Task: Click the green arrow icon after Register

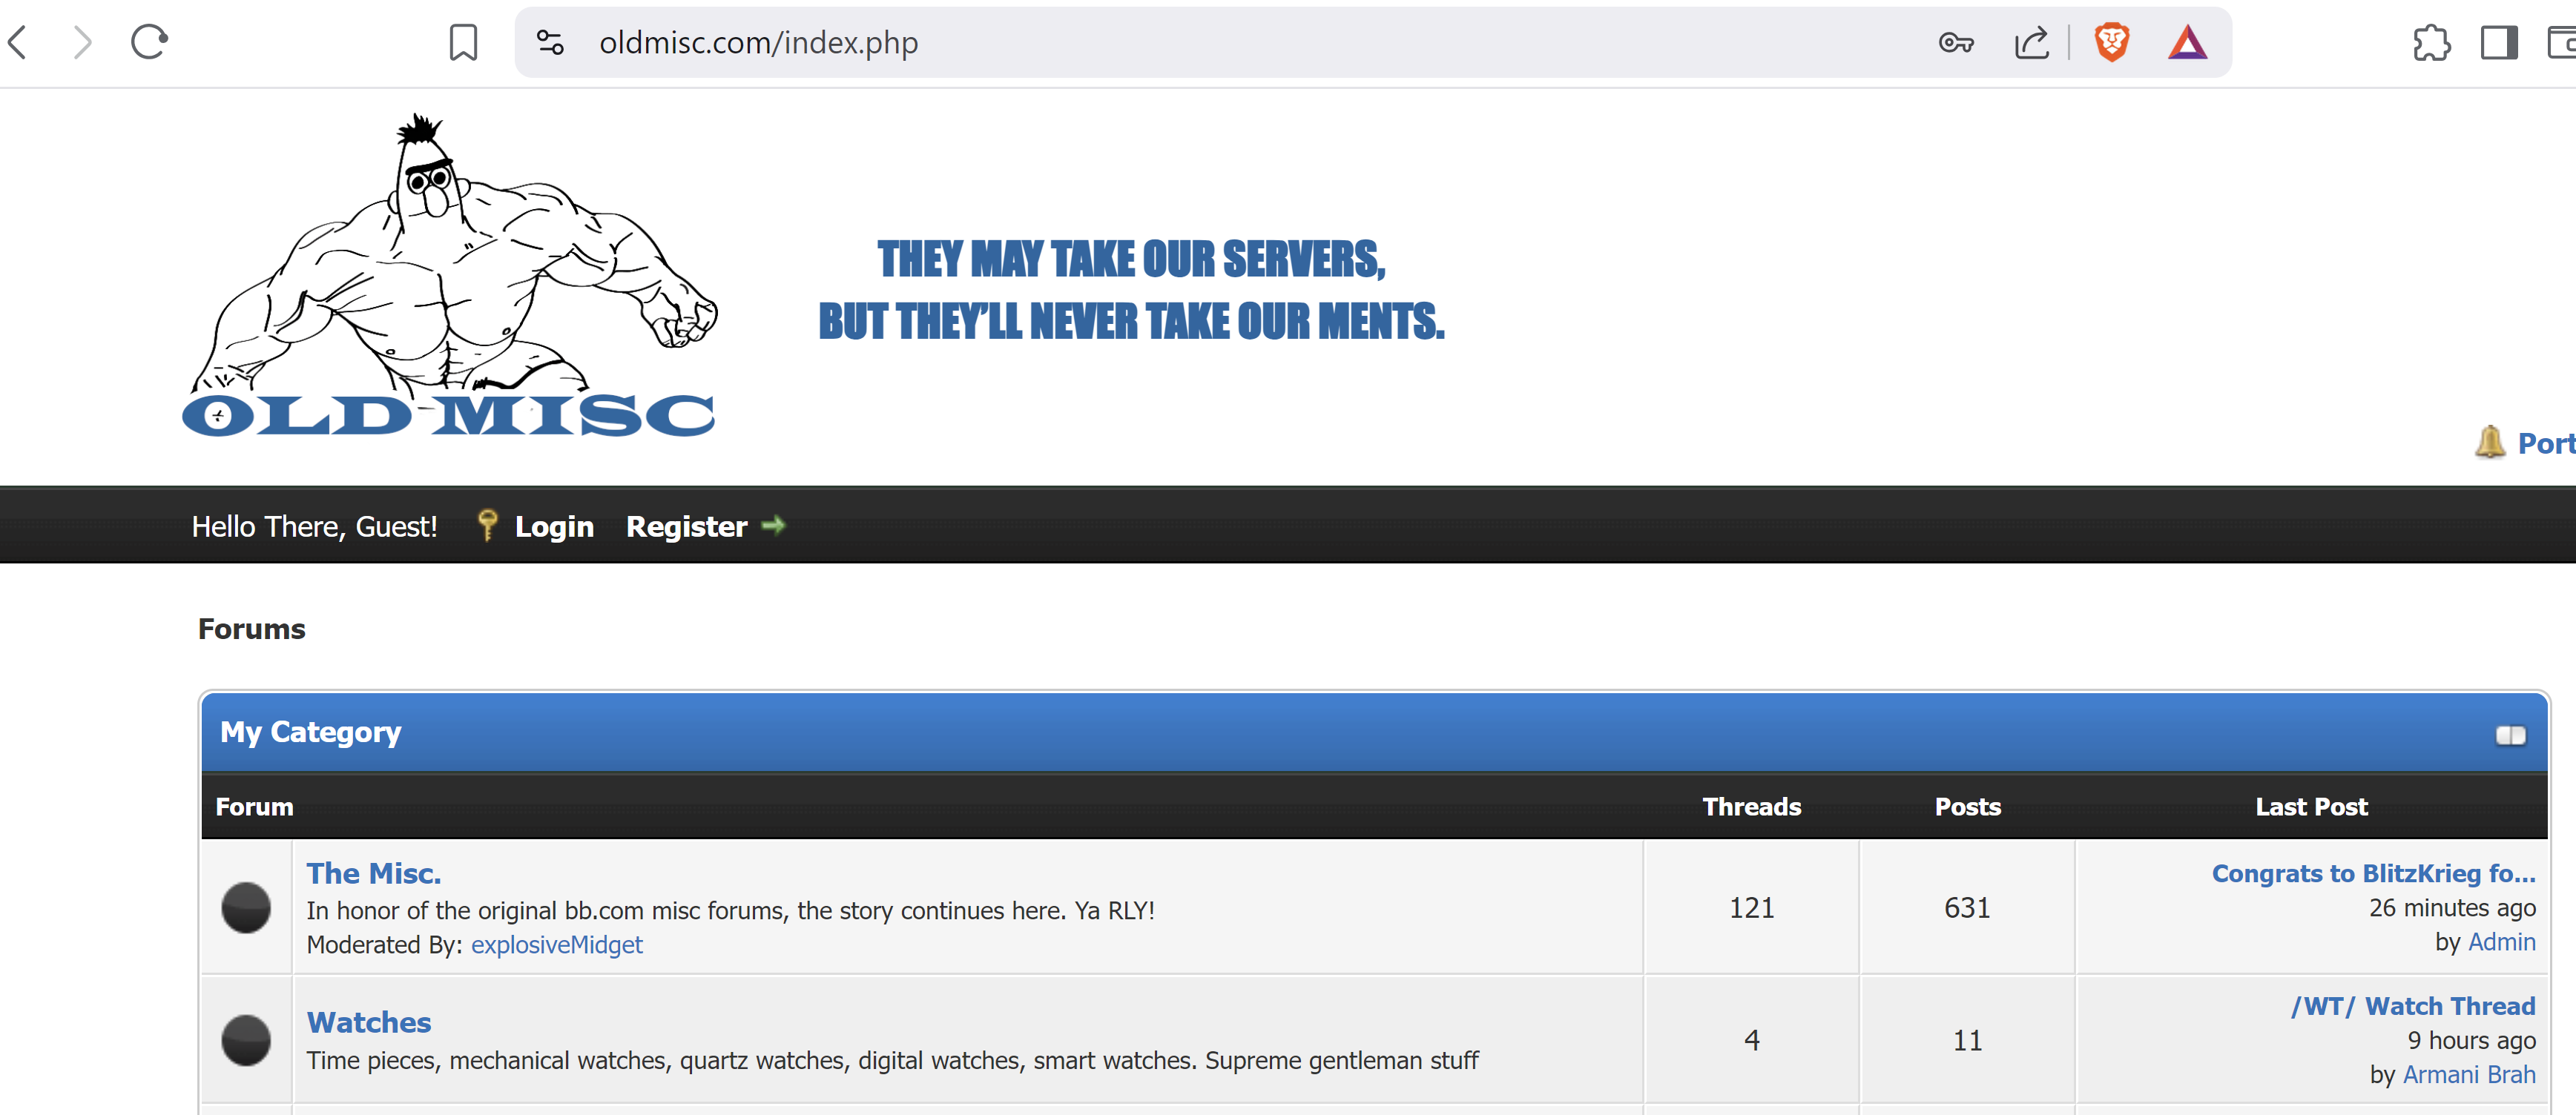Action: [773, 525]
